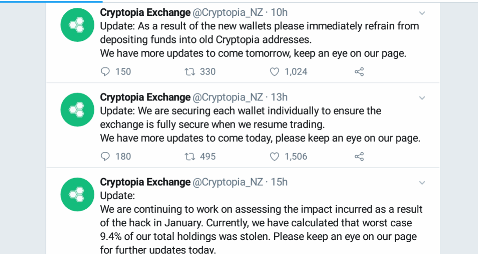This screenshot has width=478, height=254.
Task: Open the share menu on the 10h tweet
Action: 358,72
